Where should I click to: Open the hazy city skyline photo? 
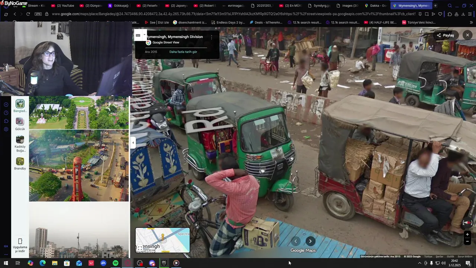click(x=79, y=230)
